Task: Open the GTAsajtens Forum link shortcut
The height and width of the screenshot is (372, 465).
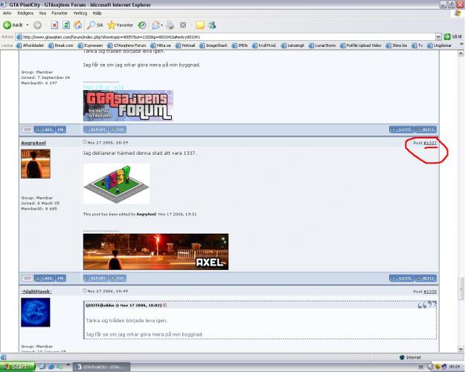Action: (126, 45)
